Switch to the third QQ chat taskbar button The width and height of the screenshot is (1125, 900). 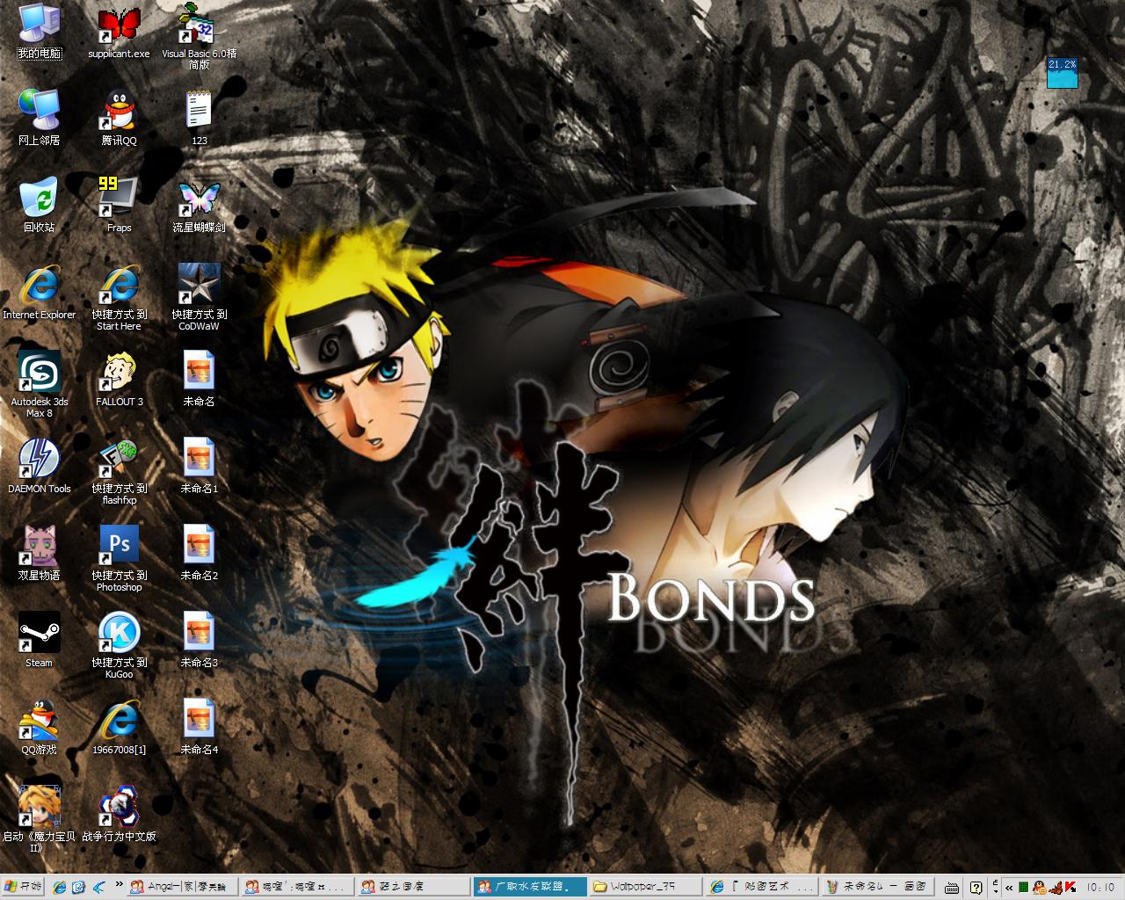(413, 886)
